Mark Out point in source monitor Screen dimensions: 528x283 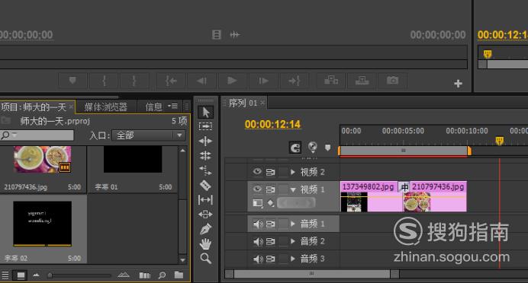click(134, 81)
